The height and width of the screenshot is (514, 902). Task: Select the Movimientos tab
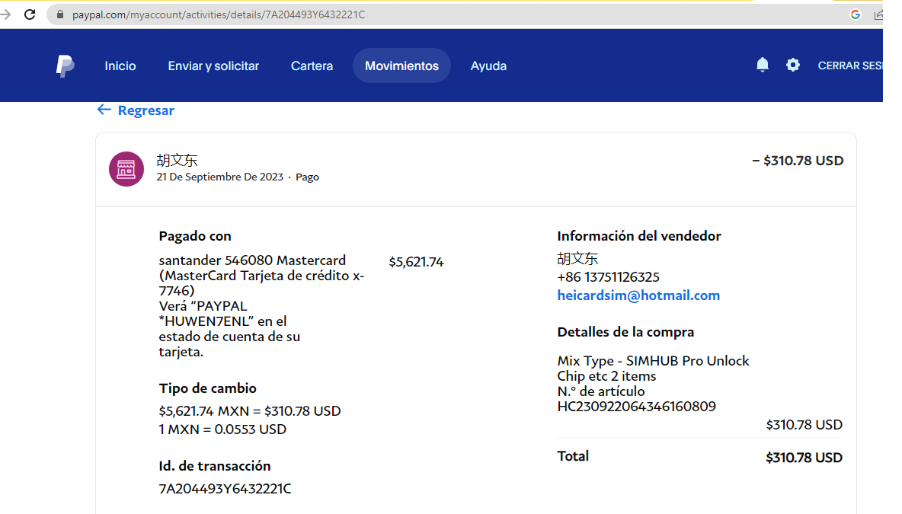[x=401, y=65]
